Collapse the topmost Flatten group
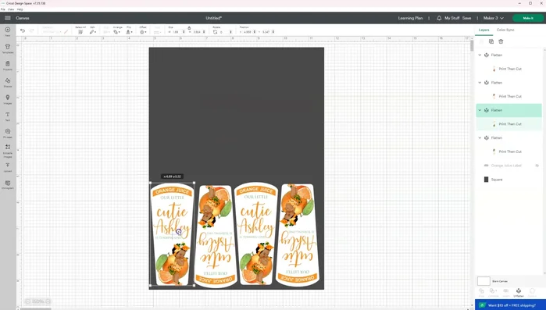Screen dimensions: 546x310 point(480,55)
